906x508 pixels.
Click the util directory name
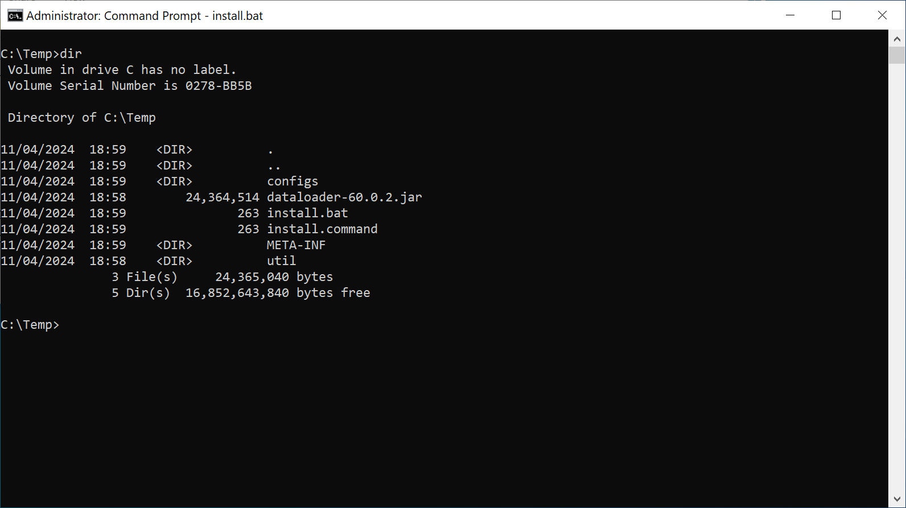(x=281, y=261)
